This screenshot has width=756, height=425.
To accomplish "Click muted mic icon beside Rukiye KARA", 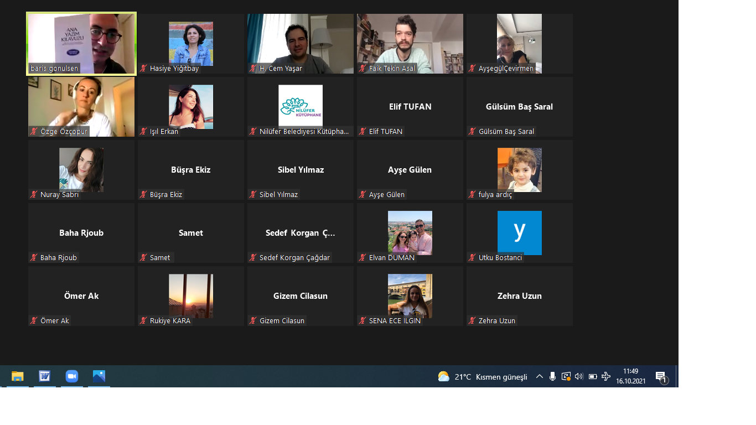I will (x=144, y=321).
